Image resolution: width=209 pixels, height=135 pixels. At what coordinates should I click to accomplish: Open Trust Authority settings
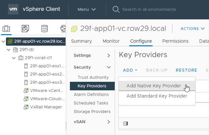(93, 78)
